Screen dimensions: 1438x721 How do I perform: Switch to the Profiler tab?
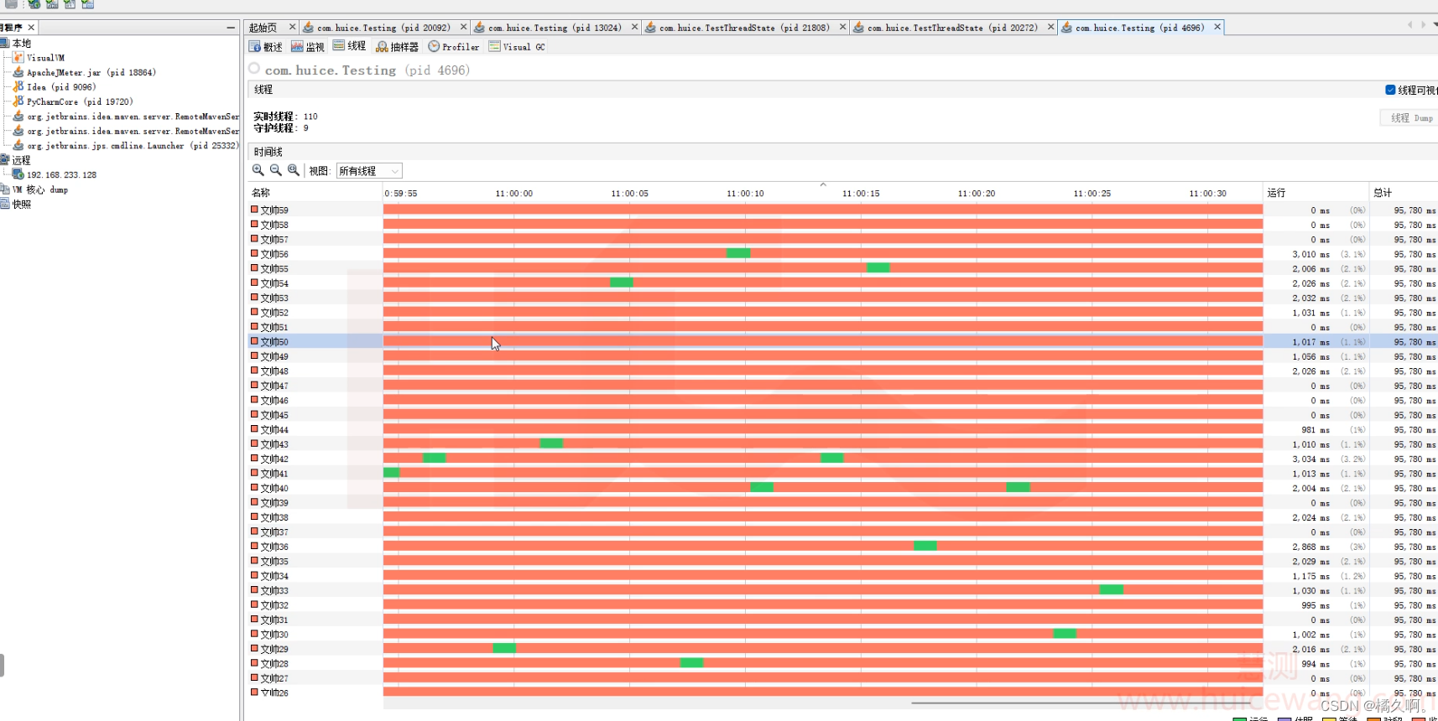click(x=454, y=47)
